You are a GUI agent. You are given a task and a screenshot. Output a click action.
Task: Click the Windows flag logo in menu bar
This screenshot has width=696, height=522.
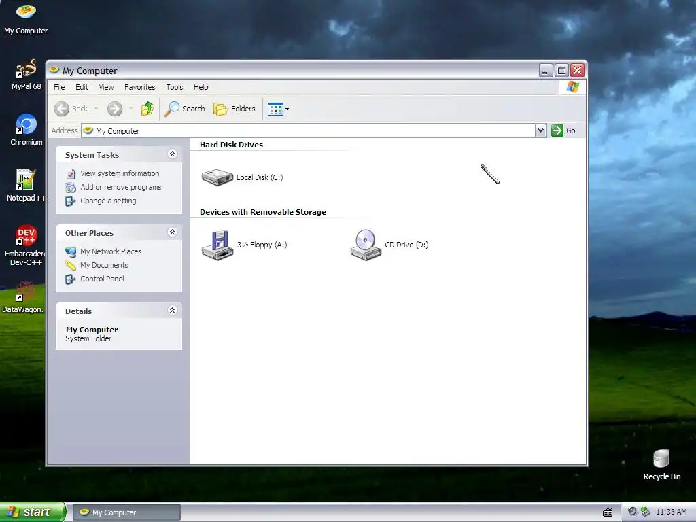click(572, 87)
